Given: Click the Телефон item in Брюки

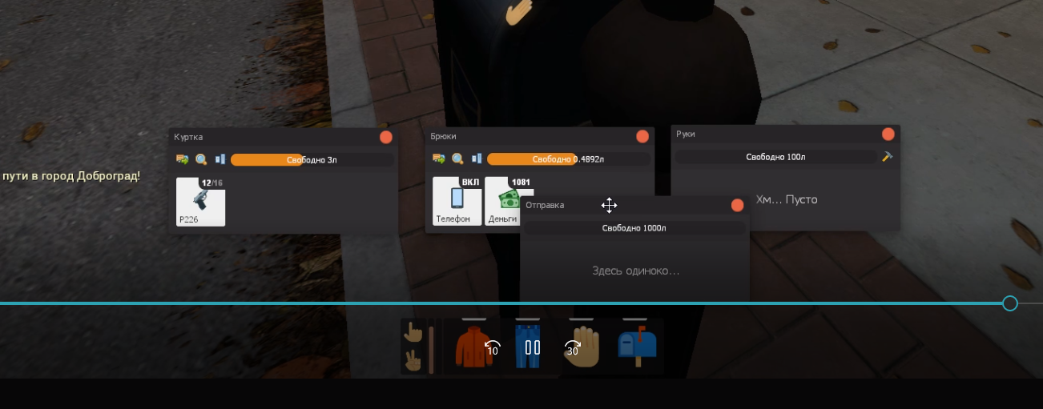Looking at the screenshot, I should (457, 201).
